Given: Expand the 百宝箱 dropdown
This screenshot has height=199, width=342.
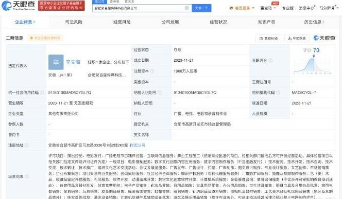Looking at the screenshot, I should pyautogui.click(x=275, y=8).
